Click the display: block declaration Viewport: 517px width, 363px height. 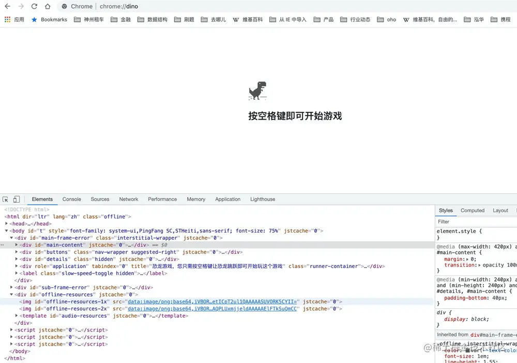pyautogui.click(x=466, y=319)
